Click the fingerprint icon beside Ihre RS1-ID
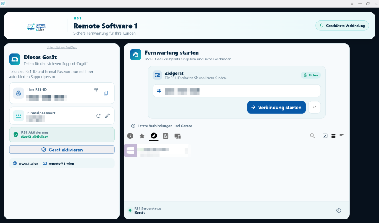The image size is (379, 223). (19, 93)
